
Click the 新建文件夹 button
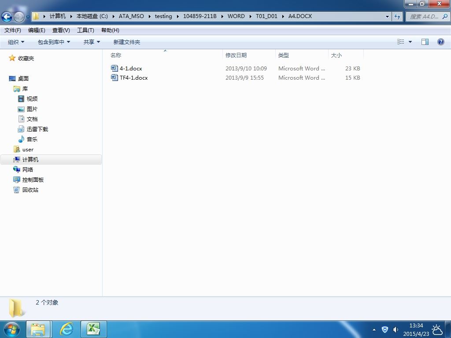(126, 42)
